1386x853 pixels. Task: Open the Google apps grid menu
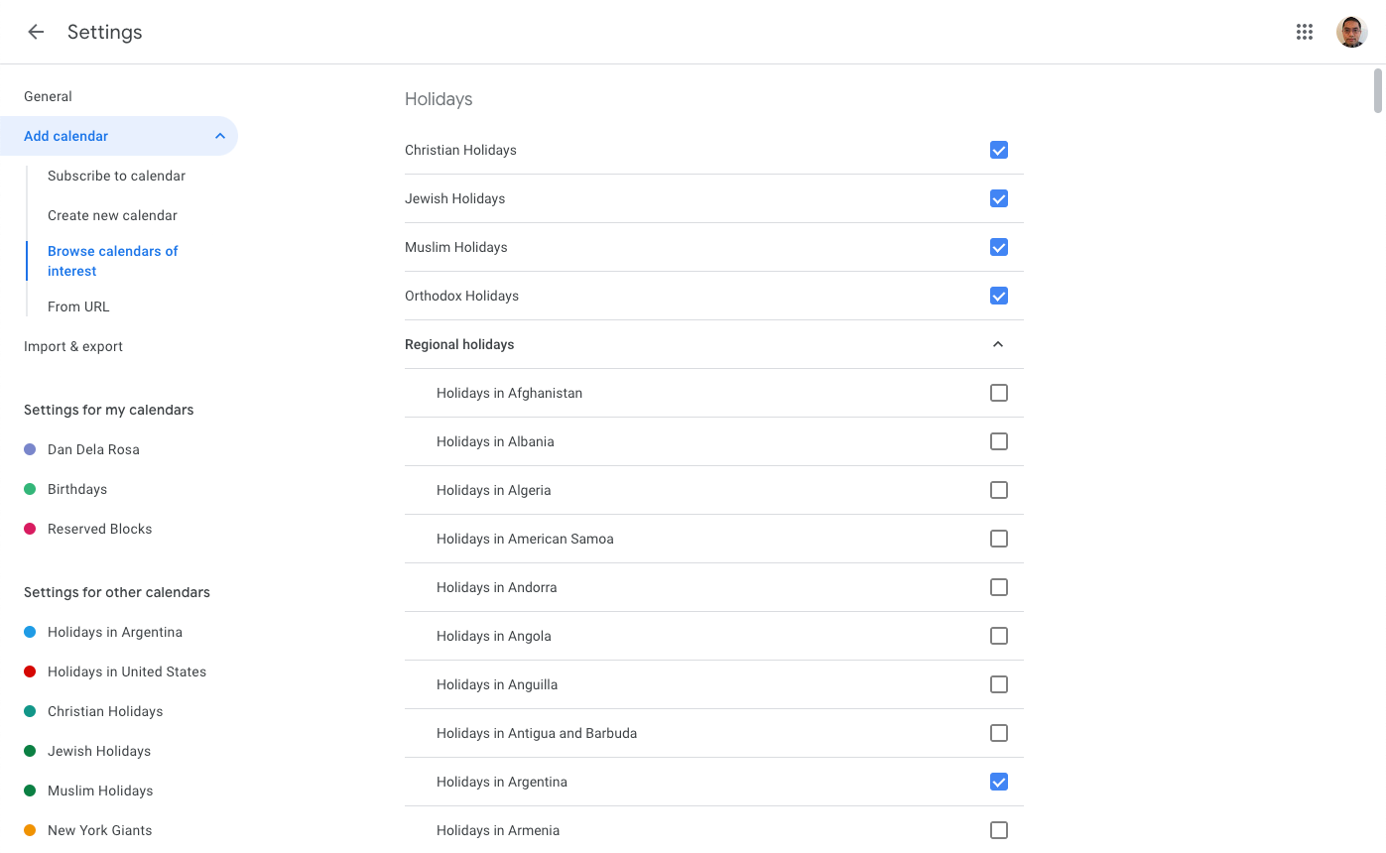click(x=1305, y=31)
